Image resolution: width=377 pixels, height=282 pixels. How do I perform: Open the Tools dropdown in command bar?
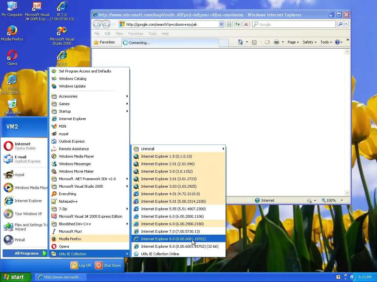[x=326, y=42]
